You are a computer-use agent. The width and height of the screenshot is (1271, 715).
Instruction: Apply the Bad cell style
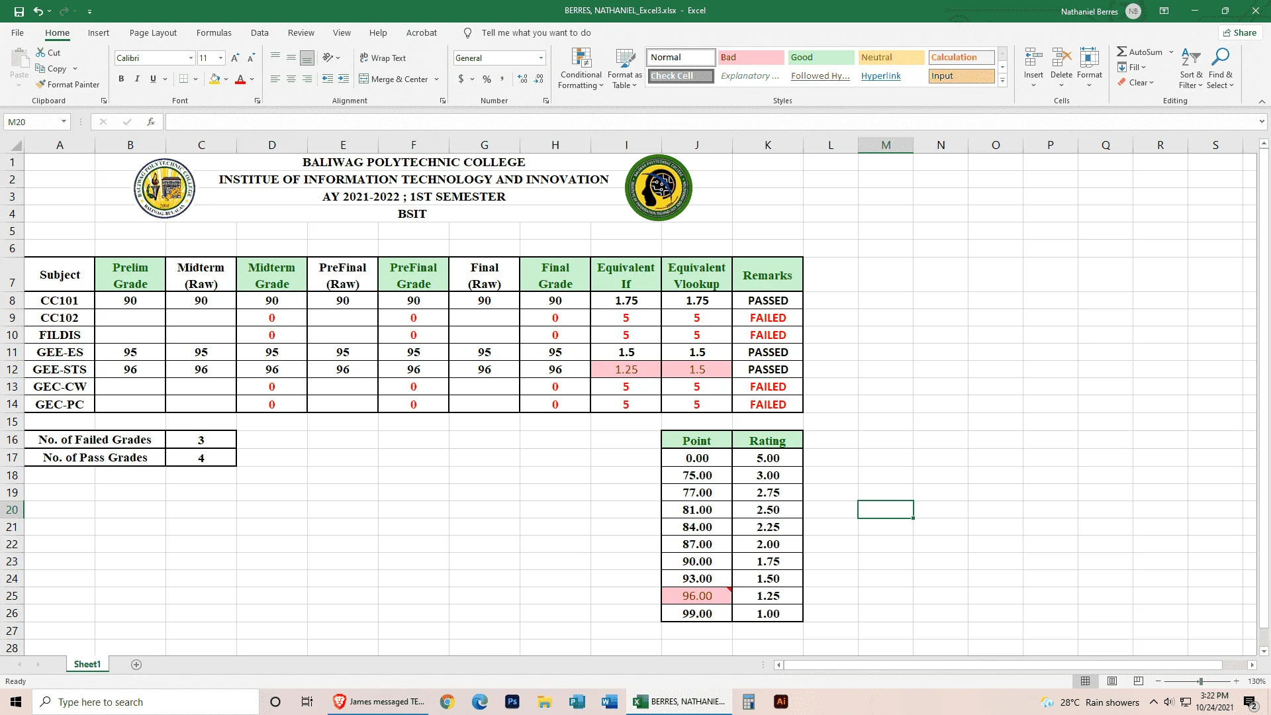(x=751, y=58)
